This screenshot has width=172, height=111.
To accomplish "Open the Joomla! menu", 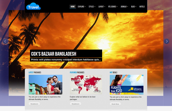I will [x=124, y=6].
